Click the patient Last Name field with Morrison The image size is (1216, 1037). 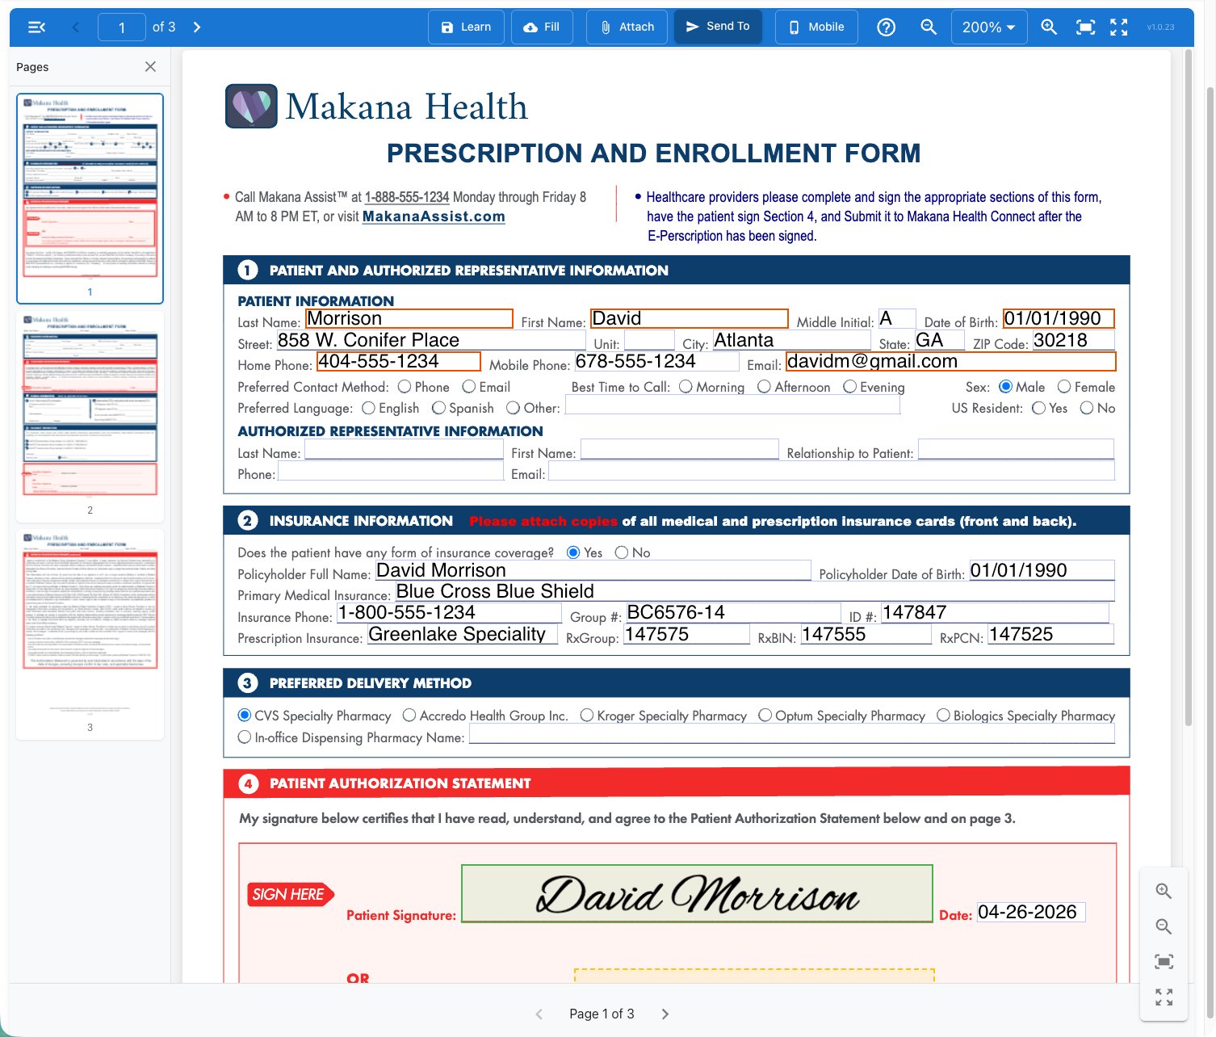point(409,318)
